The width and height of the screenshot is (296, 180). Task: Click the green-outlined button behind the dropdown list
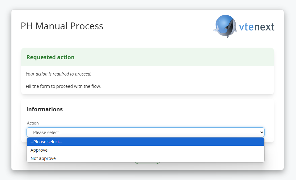(x=147, y=163)
